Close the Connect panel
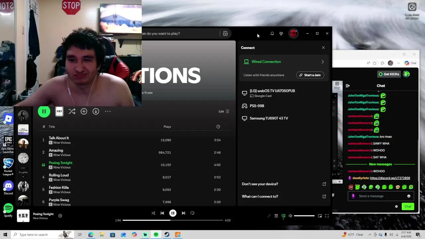425x239 pixels. 323,48
